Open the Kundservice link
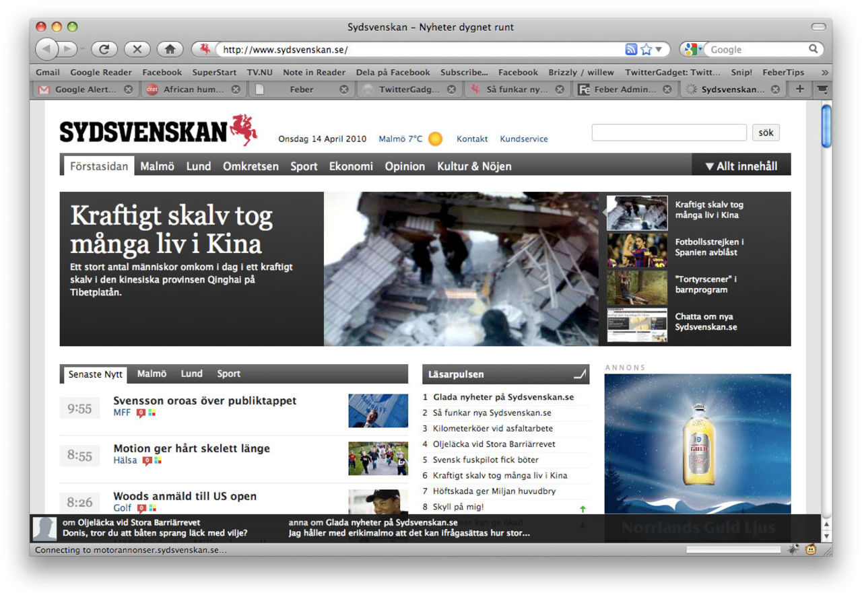The image size is (862, 597). (524, 139)
